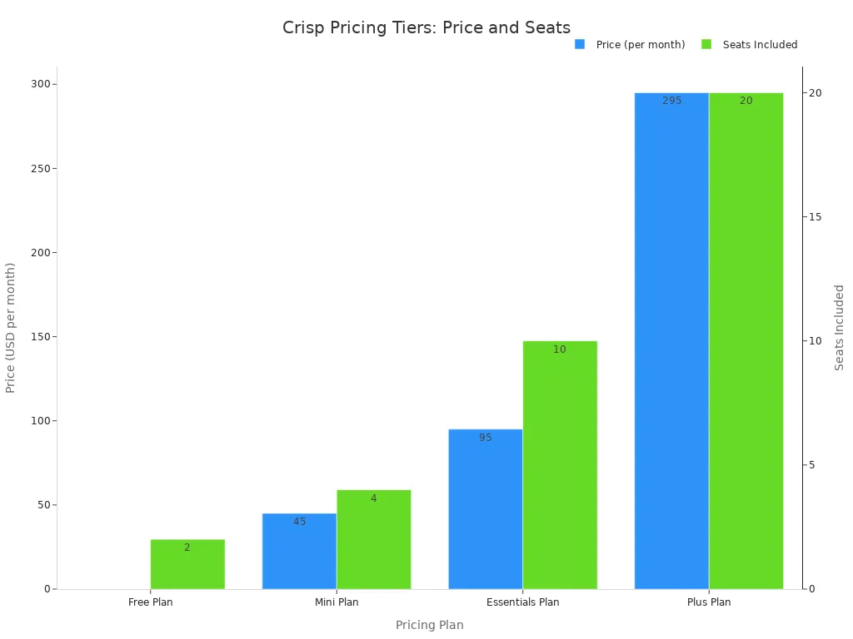Click the Price (USD per month) axis title
The width and height of the screenshot is (853, 639).
[x=11, y=328]
